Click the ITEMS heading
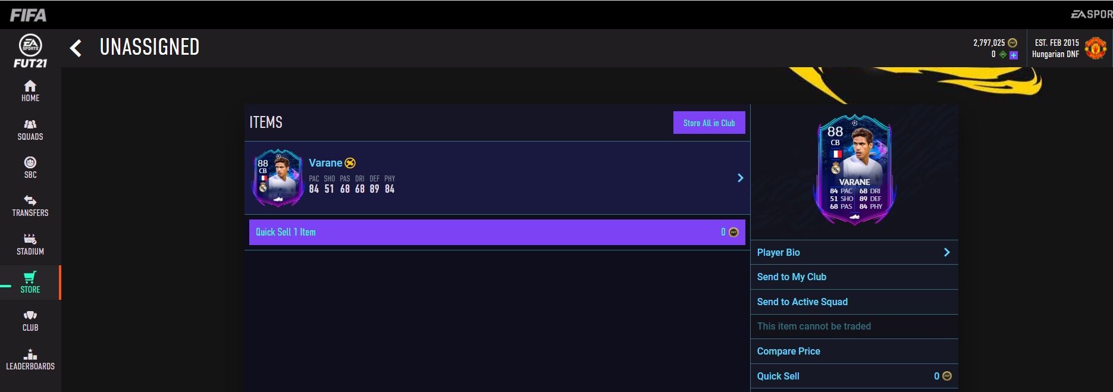This screenshot has height=392, width=1113. [266, 123]
